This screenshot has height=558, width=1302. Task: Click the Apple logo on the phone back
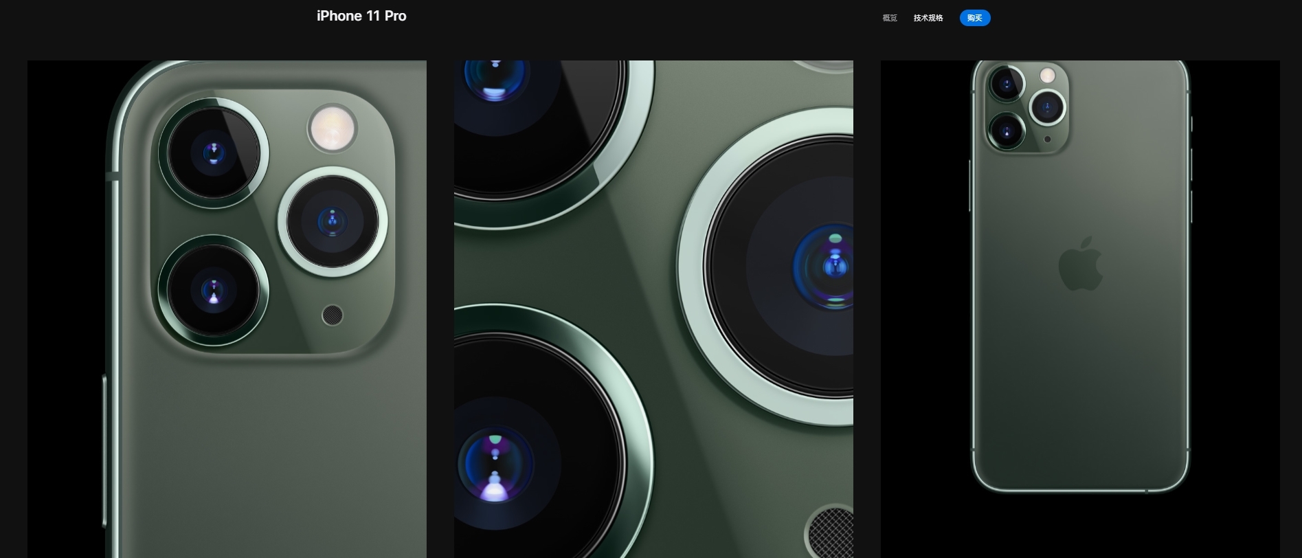(x=1080, y=264)
